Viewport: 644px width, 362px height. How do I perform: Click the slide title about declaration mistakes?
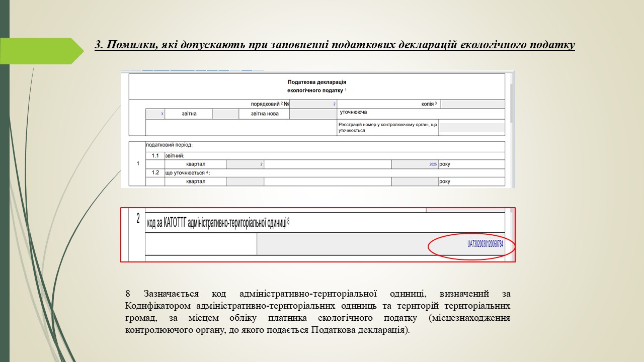(x=335, y=45)
